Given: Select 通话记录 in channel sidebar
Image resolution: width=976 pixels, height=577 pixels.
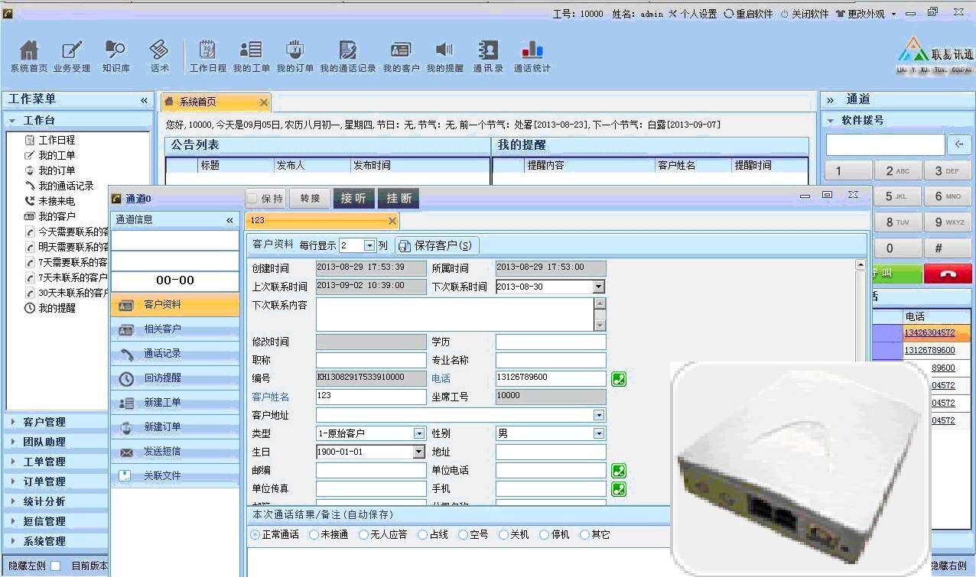Looking at the screenshot, I should click(x=162, y=354).
